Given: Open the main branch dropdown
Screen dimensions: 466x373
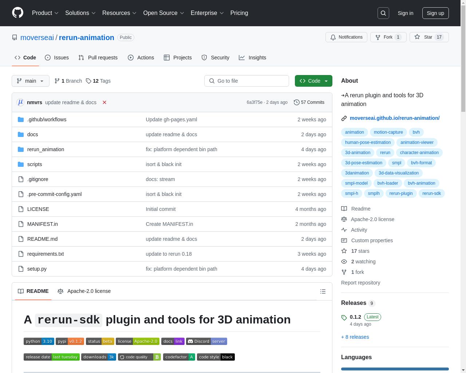Looking at the screenshot, I should (x=31, y=81).
